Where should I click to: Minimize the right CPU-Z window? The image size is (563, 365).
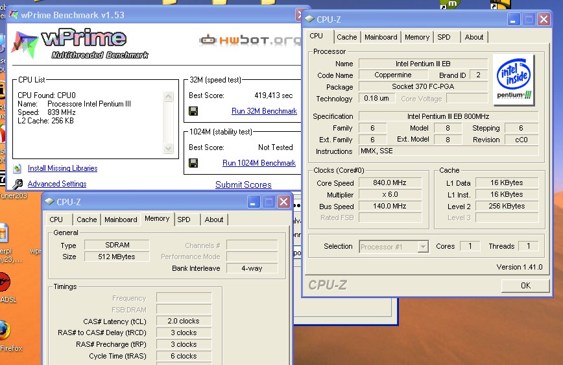514,19
